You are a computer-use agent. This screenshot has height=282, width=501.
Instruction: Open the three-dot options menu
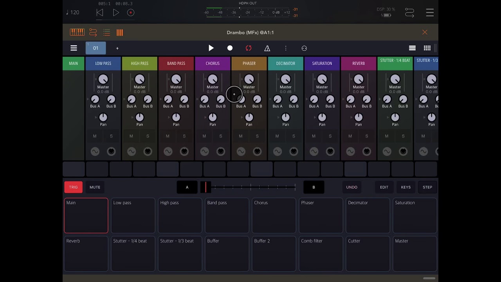286,48
